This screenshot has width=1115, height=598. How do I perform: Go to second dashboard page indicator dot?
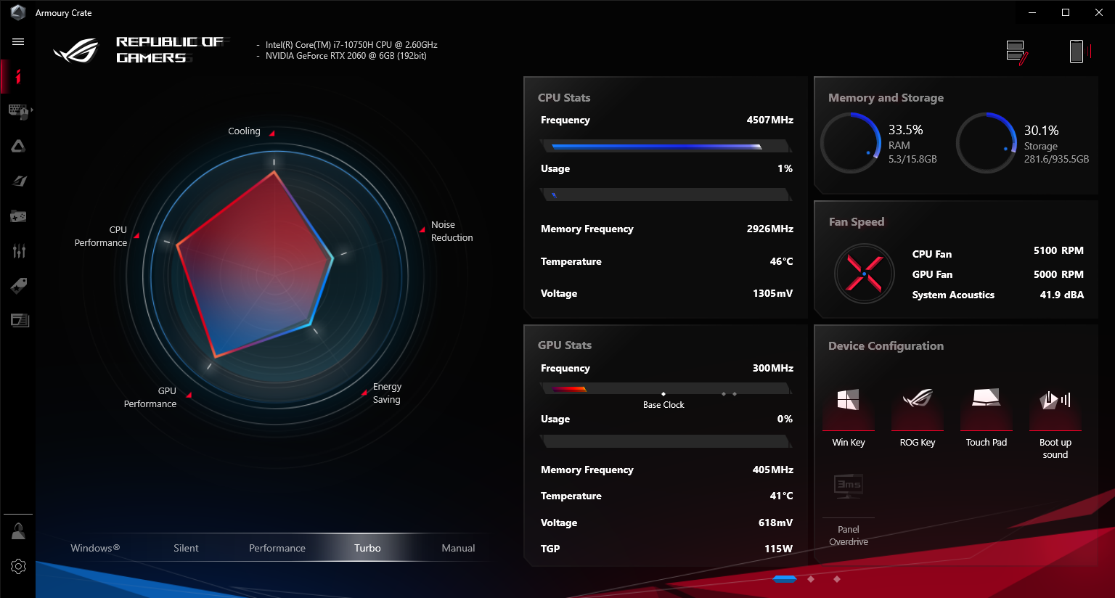(811, 579)
